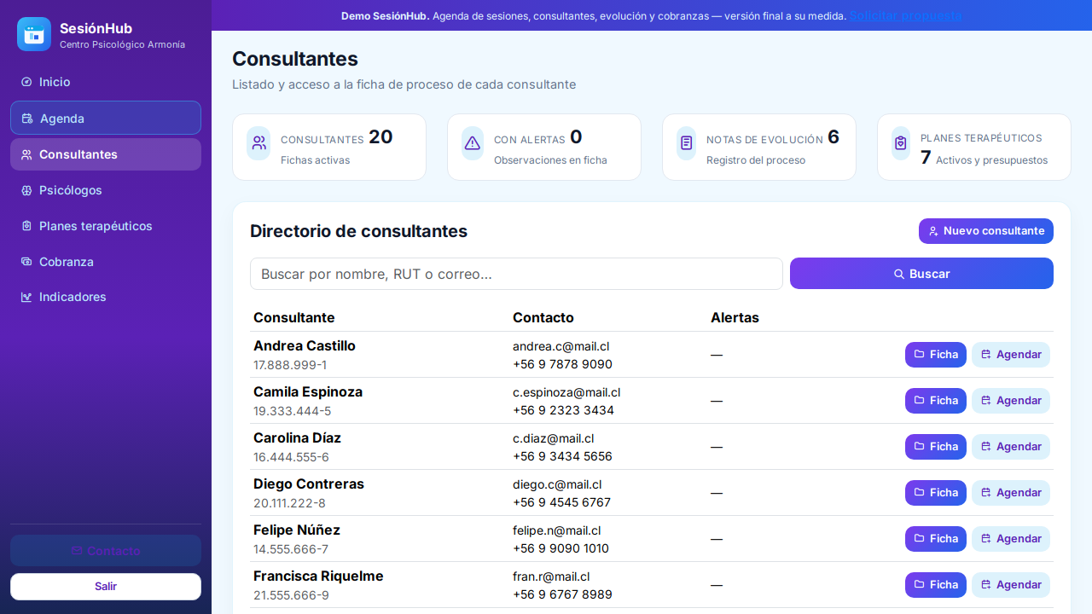Image resolution: width=1092 pixels, height=614 pixels.
Task: Open the Agenda section
Action: [106, 118]
